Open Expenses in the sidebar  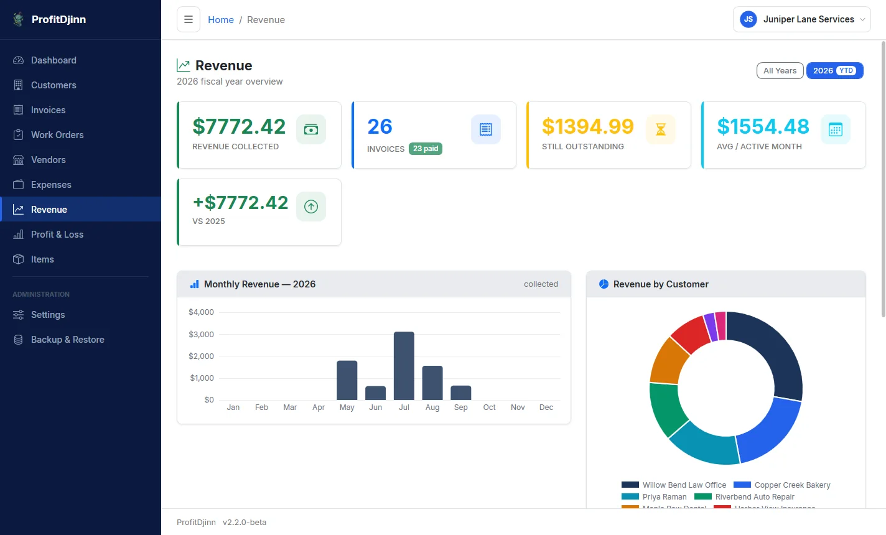coord(80,185)
